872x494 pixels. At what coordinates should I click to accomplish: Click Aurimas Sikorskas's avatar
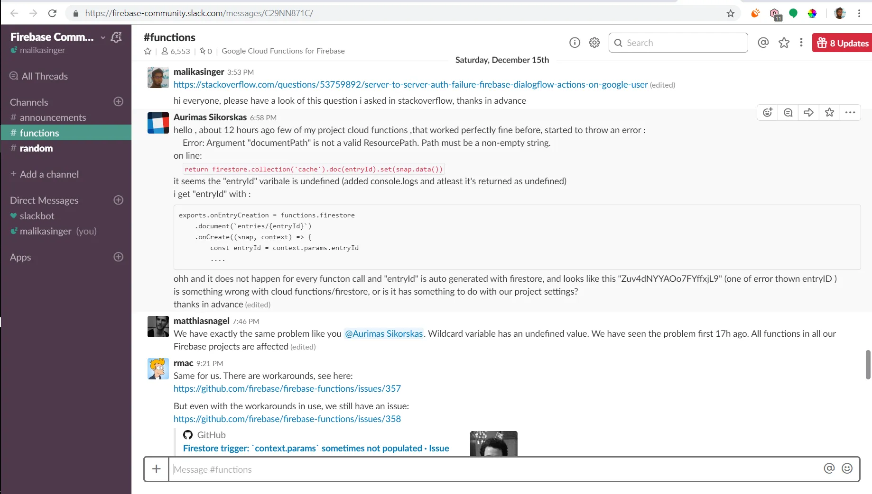158,123
